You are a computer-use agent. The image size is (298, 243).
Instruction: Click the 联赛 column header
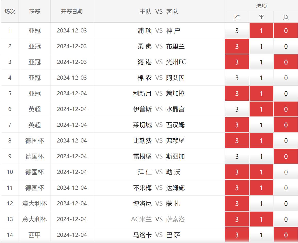point(35,12)
